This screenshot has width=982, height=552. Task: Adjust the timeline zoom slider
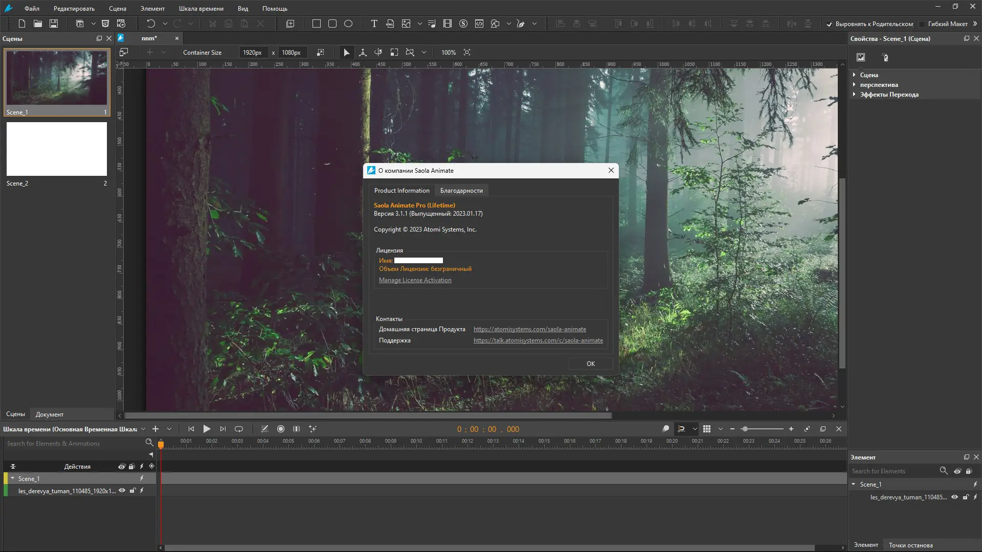coord(745,429)
